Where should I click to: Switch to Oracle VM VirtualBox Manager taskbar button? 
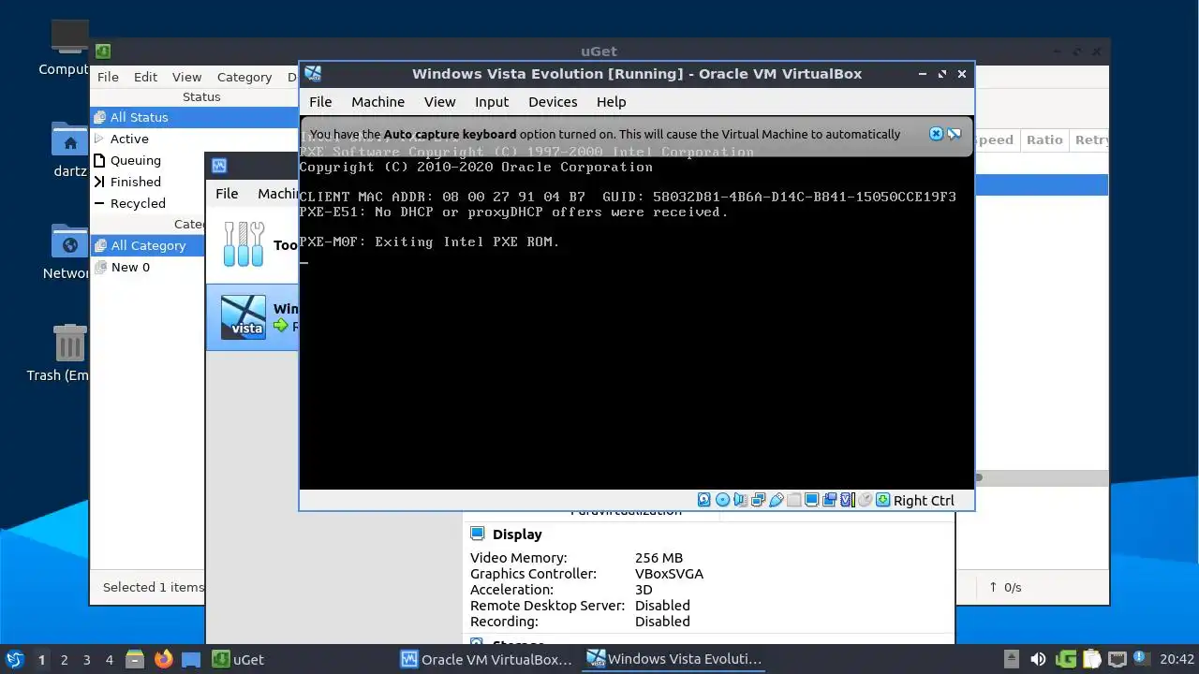tap(487, 659)
